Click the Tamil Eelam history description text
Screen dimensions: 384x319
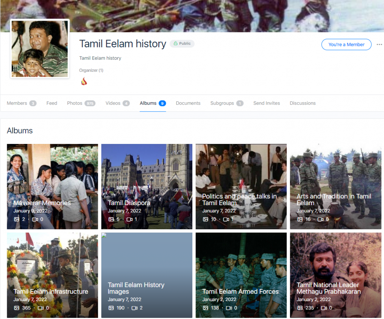[100, 58]
